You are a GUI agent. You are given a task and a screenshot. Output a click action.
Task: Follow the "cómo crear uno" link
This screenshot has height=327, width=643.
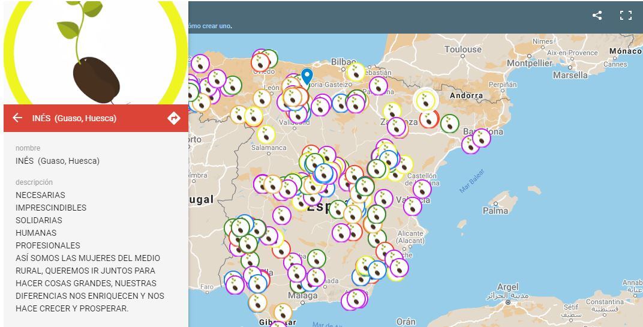coord(210,26)
